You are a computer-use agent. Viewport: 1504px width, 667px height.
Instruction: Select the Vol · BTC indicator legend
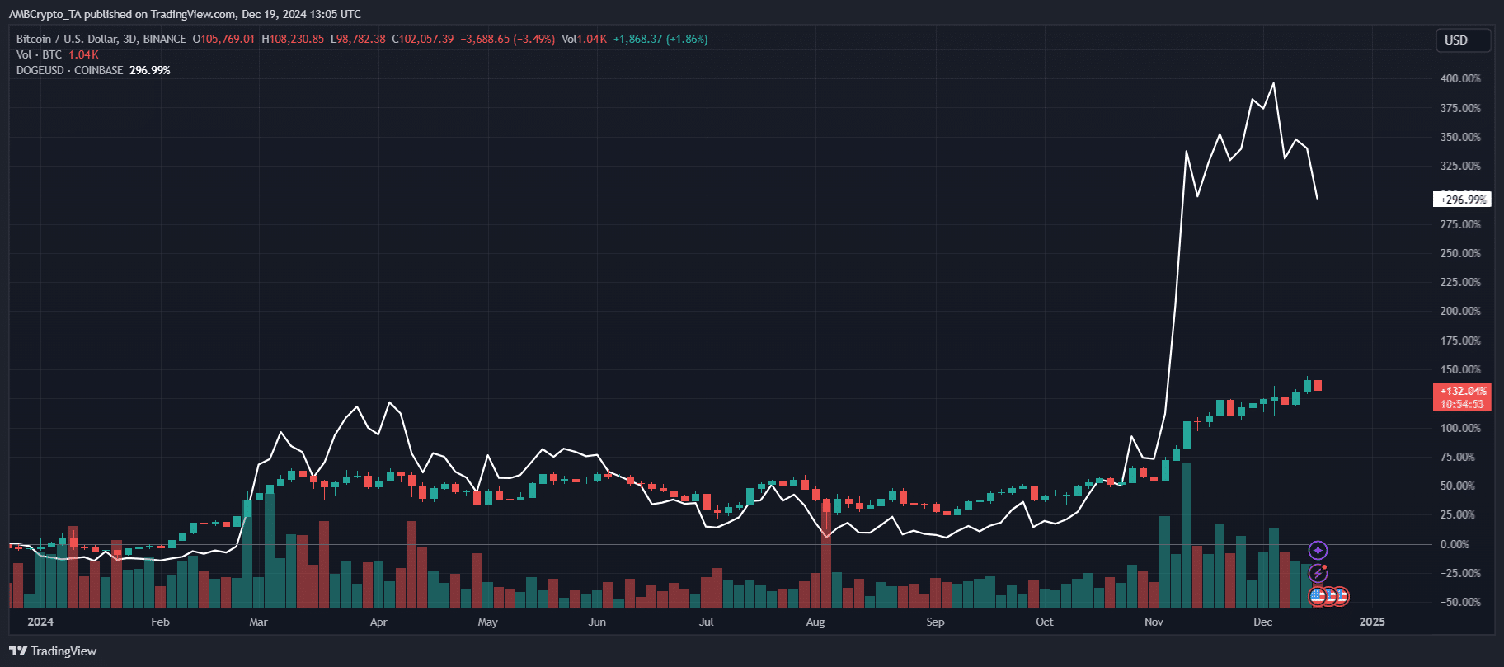[x=39, y=54]
